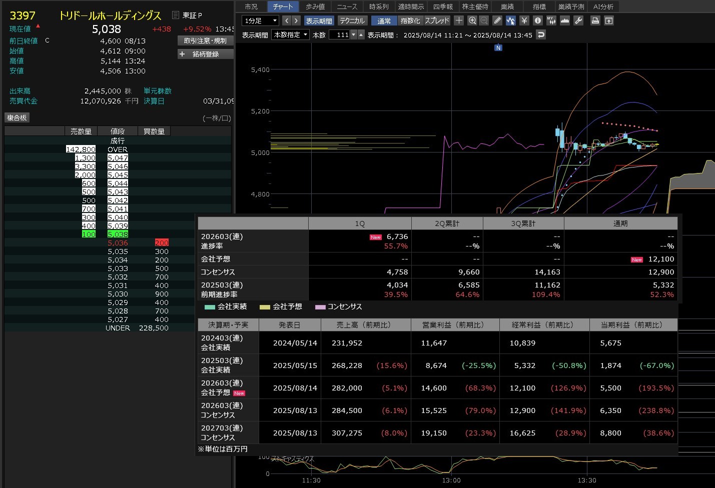Click the area chart icon in toolbar
This screenshot has height=488, width=715.
[564, 20]
